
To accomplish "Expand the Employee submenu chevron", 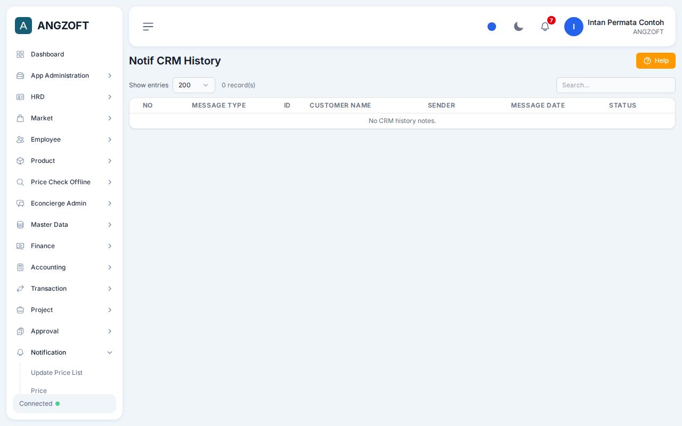I will [x=110, y=140].
